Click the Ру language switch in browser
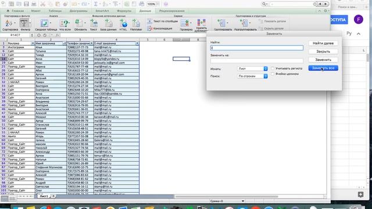This screenshot has height=209, width=372. pos(349,34)
